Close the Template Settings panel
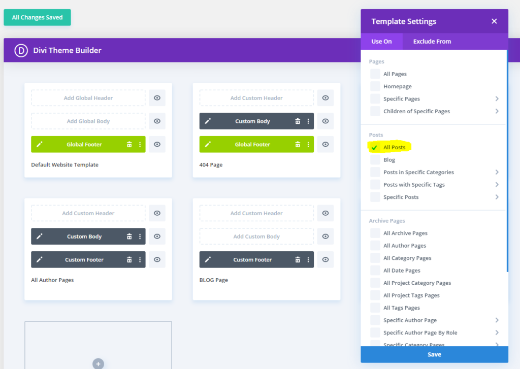The image size is (520, 369). pyautogui.click(x=494, y=21)
